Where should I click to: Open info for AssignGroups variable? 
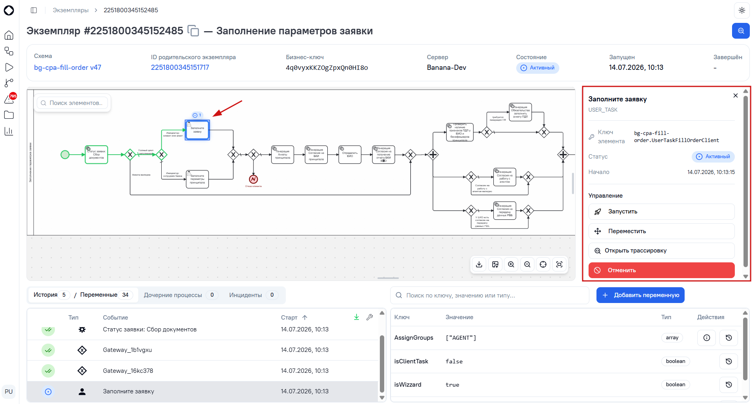point(706,338)
